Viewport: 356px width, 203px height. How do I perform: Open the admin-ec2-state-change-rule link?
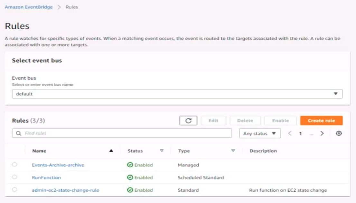pos(65,190)
